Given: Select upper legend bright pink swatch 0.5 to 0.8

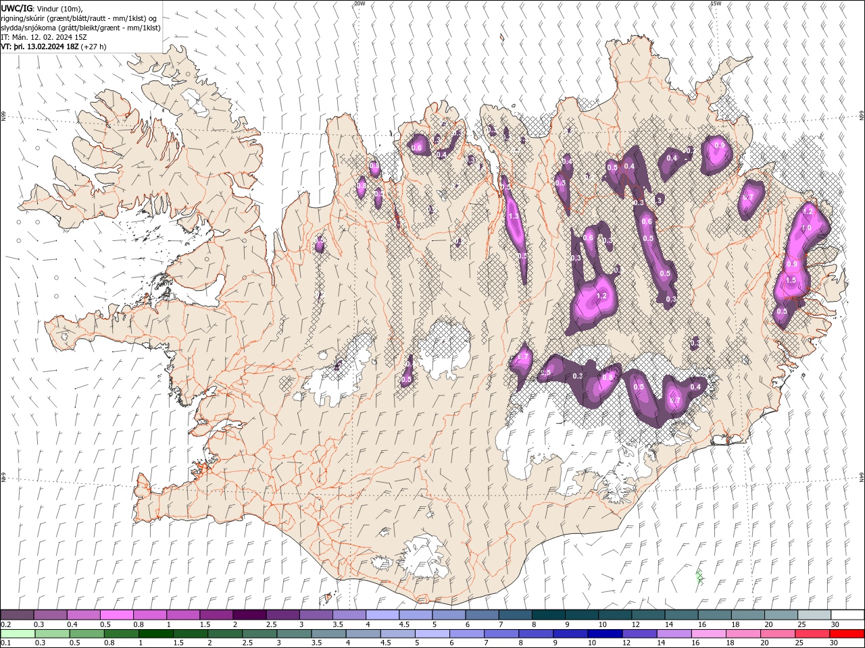Looking at the screenshot, I should coord(117,615).
